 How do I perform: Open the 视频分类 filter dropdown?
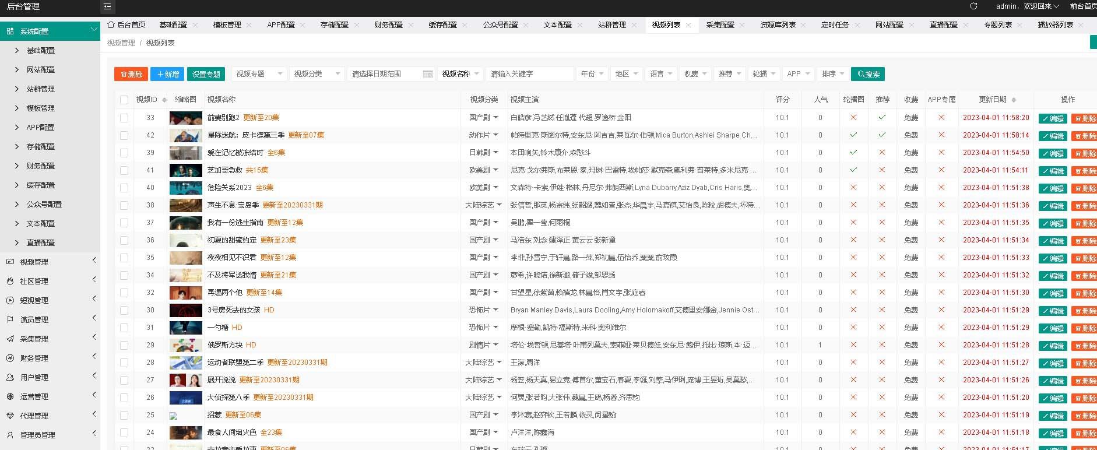pos(316,74)
